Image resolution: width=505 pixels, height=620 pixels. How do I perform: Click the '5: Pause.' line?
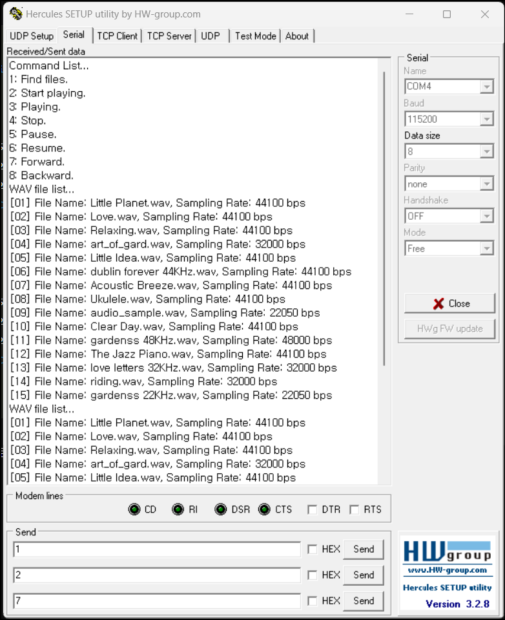tap(33, 134)
